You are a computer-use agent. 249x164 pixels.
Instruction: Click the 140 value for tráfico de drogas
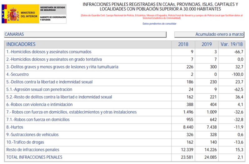(213, 142)
